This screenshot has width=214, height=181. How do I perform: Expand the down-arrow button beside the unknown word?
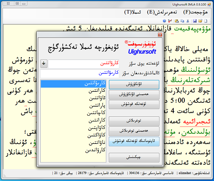[x=44, y=64]
